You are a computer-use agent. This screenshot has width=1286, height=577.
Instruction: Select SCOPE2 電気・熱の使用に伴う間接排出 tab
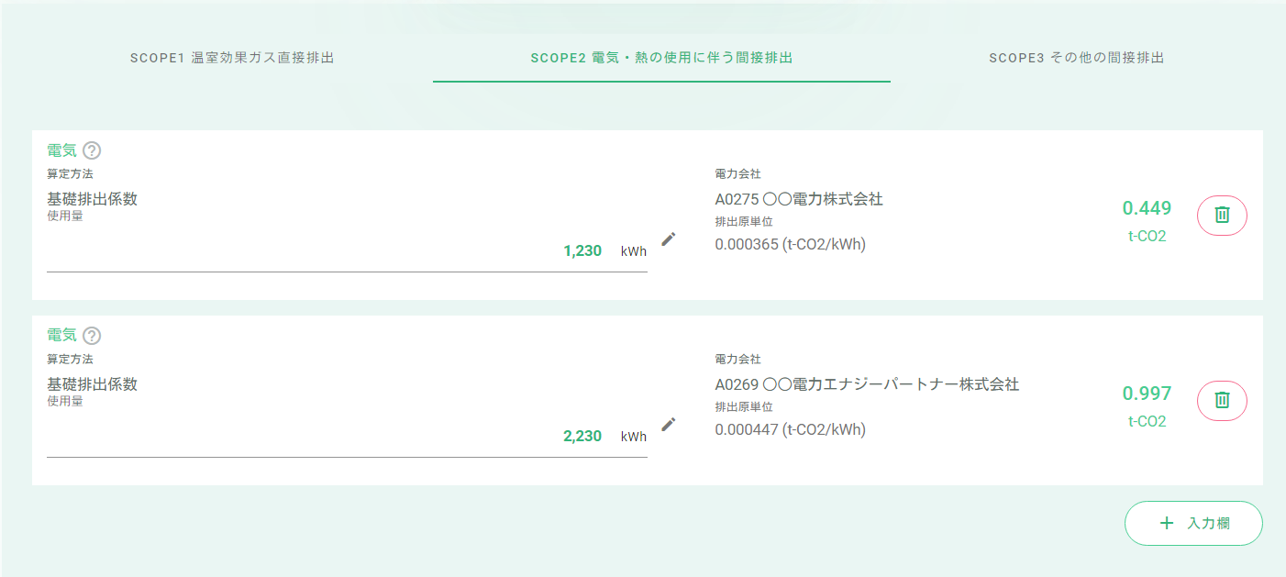coord(661,58)
